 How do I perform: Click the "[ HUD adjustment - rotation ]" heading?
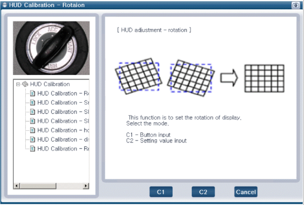pyautogui.click(x=154, y=30)
